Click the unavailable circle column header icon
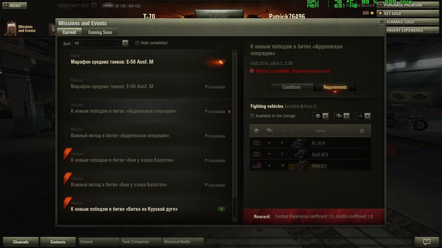The width and height of the screenshot is (442, 248). coord(362,131)
